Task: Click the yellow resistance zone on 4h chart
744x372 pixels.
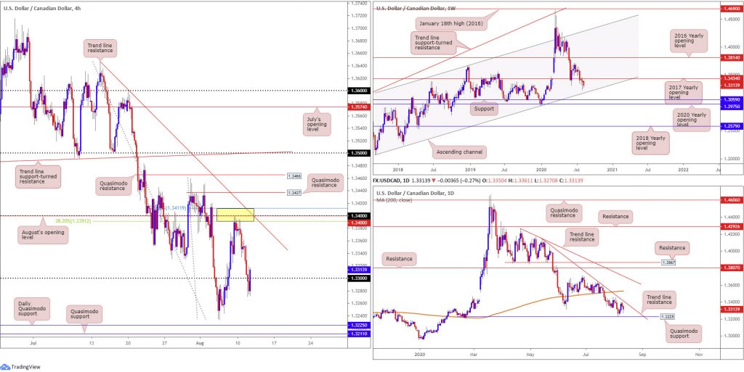Action: 235,215
